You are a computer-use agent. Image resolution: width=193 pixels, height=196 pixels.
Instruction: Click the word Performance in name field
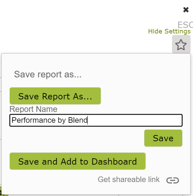(x=34, y=120)
